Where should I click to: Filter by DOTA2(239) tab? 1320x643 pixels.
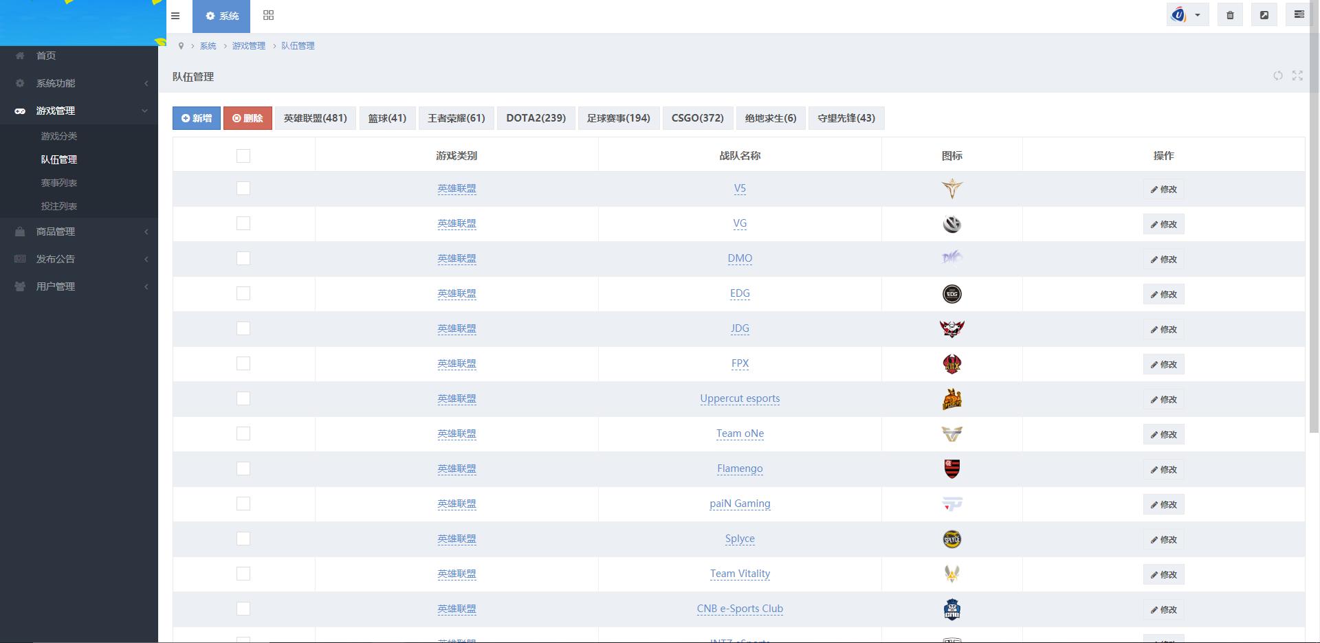[x=536, y=118]
